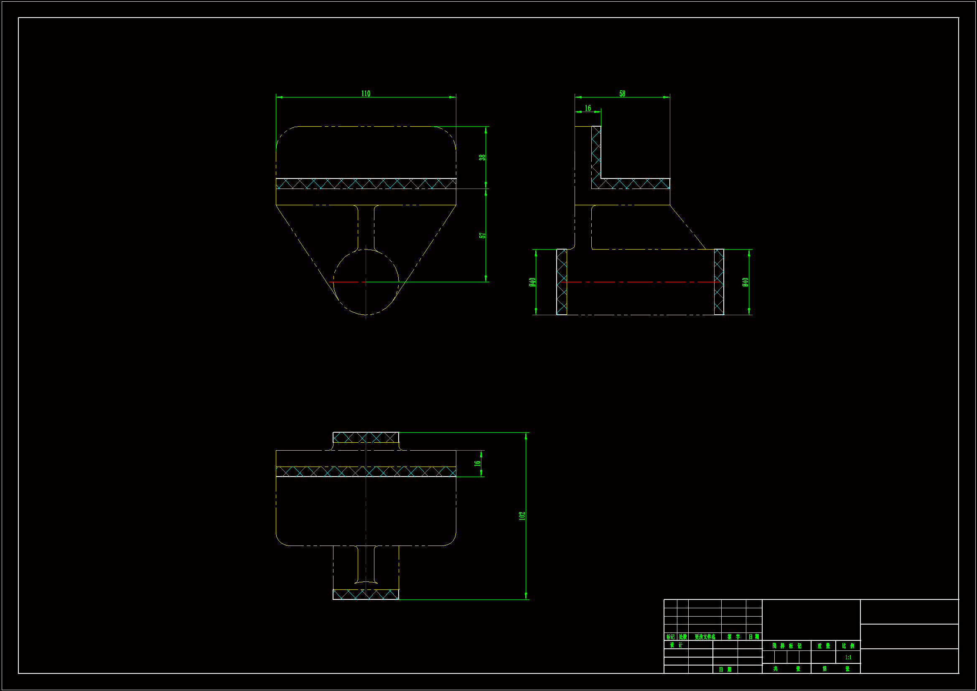Click the 设计 cell in title block
977x691 pixels.
pyautogui.click(x=676, y=645)
